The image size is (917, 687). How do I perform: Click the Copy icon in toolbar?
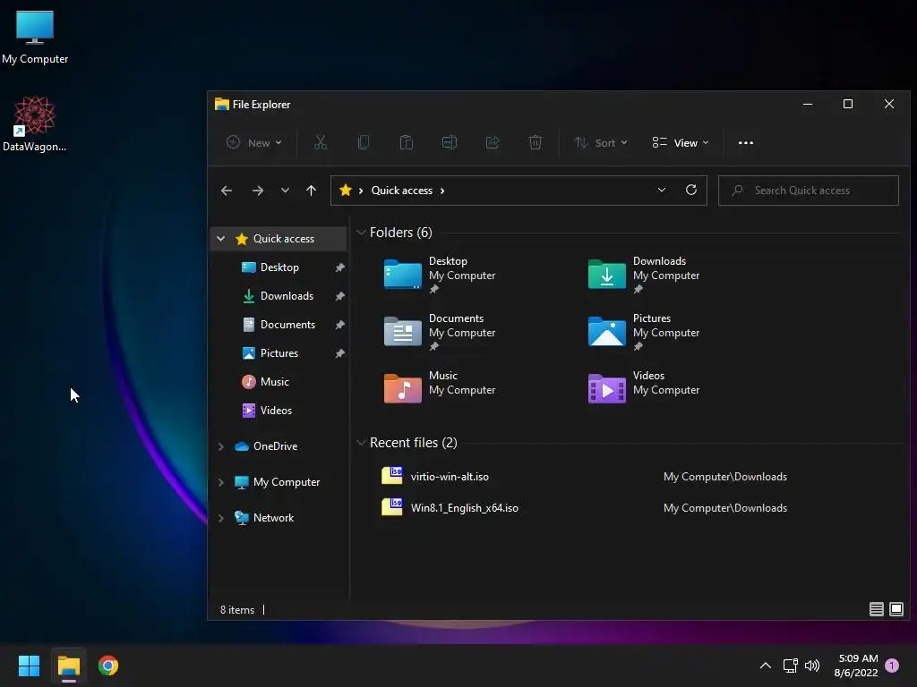point(364,142)
